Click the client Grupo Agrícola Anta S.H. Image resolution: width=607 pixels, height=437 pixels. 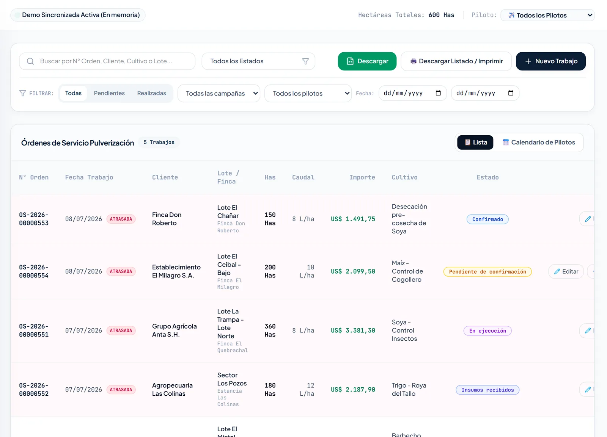[x=175, y=330]
